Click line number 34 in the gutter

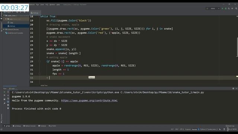coord(32,82)
